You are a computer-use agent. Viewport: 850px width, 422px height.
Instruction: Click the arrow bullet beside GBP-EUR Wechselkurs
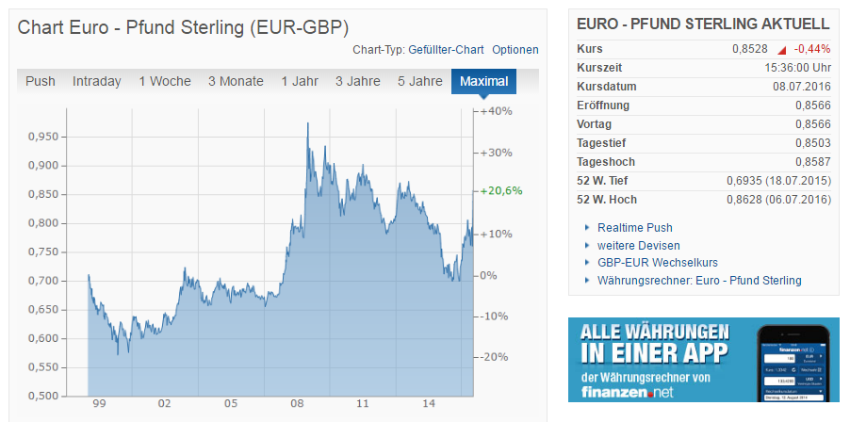pos(587,263)
